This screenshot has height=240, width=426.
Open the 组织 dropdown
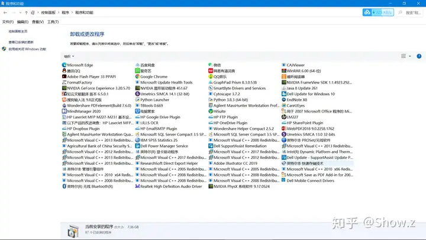coord(69,56)
